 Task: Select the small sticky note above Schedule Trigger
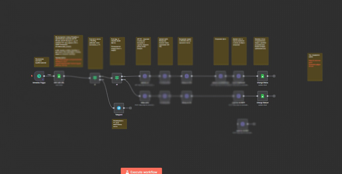(x=41, y=62)
